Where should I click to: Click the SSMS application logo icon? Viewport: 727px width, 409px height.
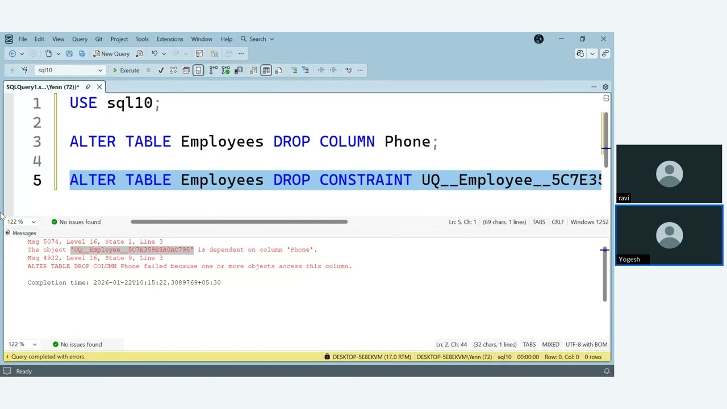9,39
